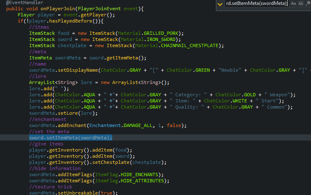Click the " Start" string

(x=267, y=101)
